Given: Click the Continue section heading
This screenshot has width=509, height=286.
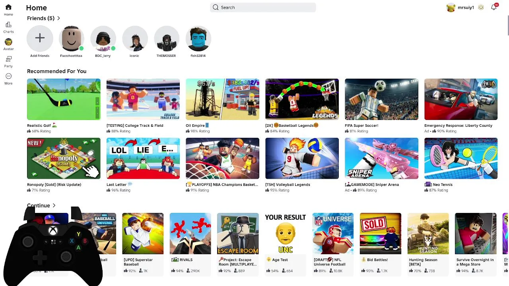Looking at the screenshot, I should coord(38,205).
